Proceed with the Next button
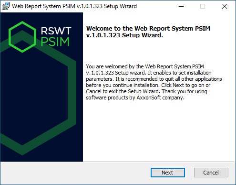The height and width of the screenshot is (185, 236). point(168,173)
